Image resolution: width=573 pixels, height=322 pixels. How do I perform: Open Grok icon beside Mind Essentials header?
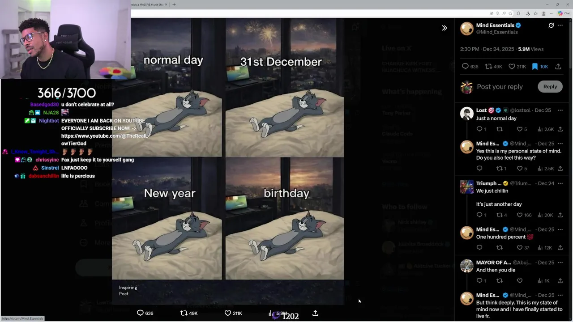[x=551, y=25]
